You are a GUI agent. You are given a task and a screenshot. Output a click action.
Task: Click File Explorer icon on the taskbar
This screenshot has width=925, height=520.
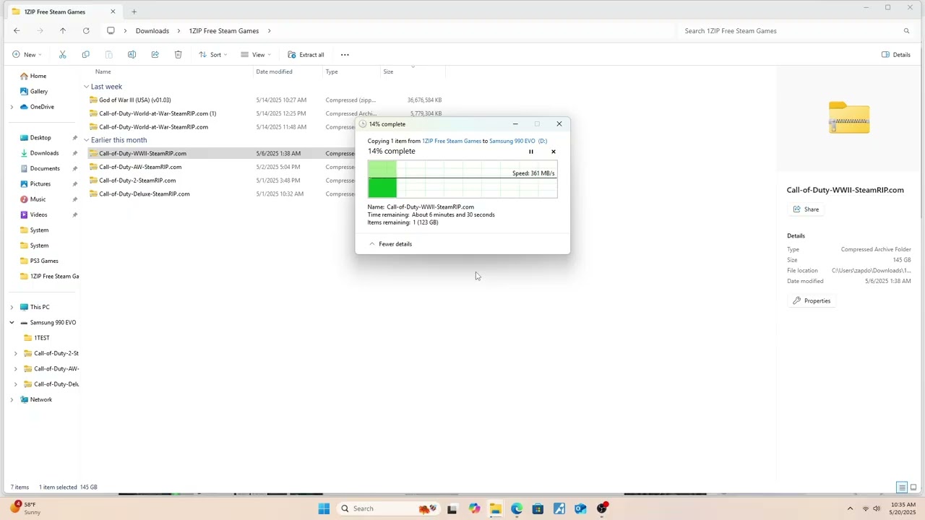[495, 509]
